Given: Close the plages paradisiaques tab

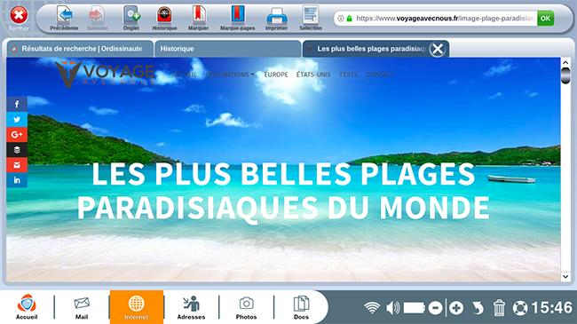Looking at the screenshot, I should click(438, 49).
